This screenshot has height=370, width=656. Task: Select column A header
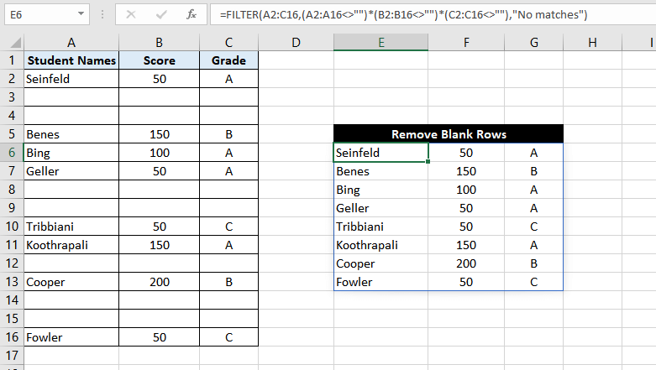coord(71,43)
